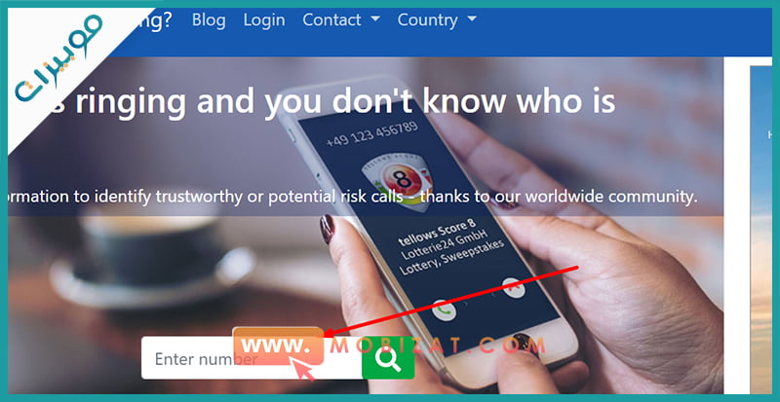Expand the Country dropdown caret
The image size is (780, 402).
pos(472,19)
